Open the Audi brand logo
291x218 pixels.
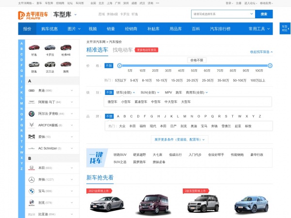coord(32,91)
